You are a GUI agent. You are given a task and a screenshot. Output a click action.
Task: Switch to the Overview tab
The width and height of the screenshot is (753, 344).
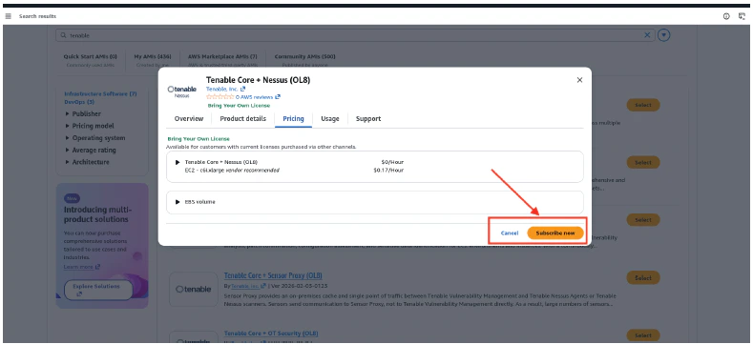pos(189,118)
